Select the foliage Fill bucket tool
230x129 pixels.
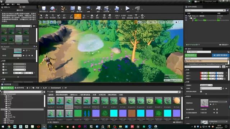coord(92,16)
